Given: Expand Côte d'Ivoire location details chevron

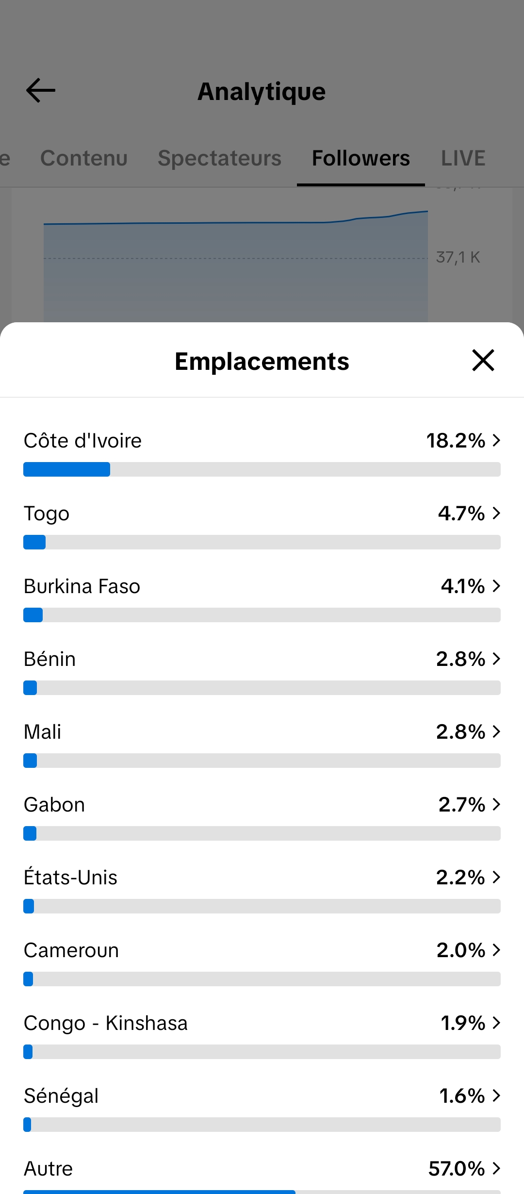Looking at the screenshot, I should (x=496, y=440).
